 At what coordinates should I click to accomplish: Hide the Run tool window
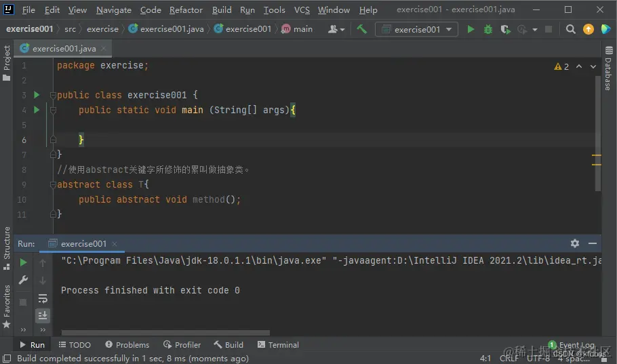[x=592, y=243]
